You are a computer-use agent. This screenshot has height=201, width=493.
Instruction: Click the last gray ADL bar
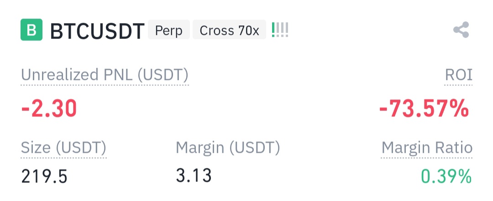tap(287, 30)
